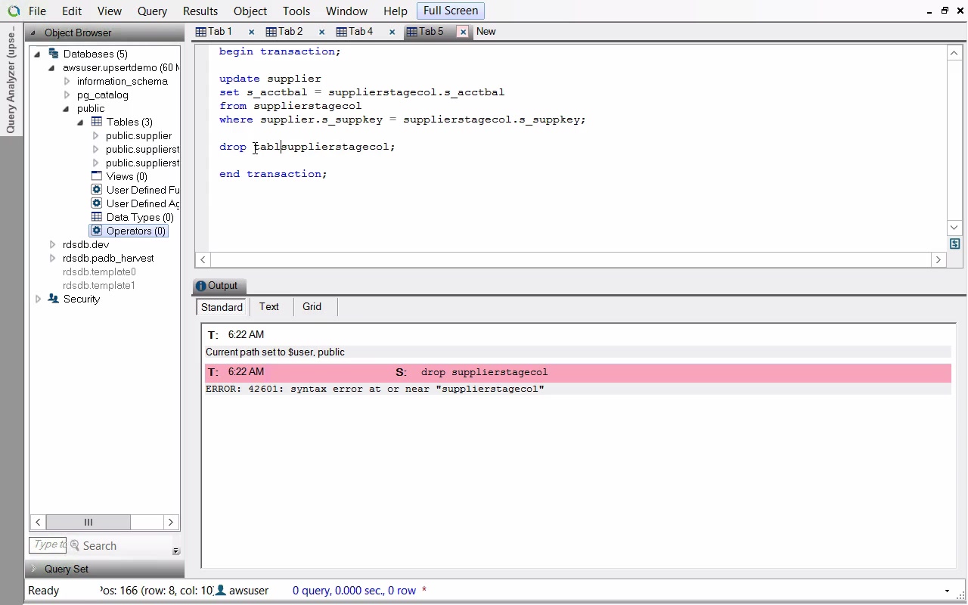Viewport: 968px width, 605px height.
Task: Close Tab 5 with its X button
Action: click(x=463, y=32)
